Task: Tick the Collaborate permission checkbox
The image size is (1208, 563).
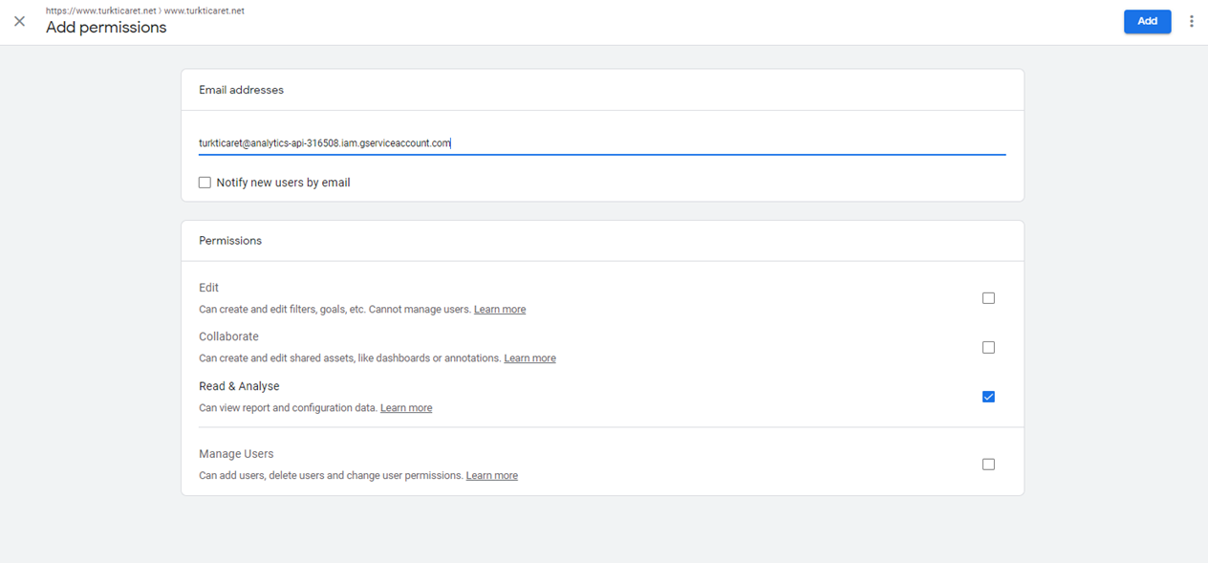Action: pos(988,347)
